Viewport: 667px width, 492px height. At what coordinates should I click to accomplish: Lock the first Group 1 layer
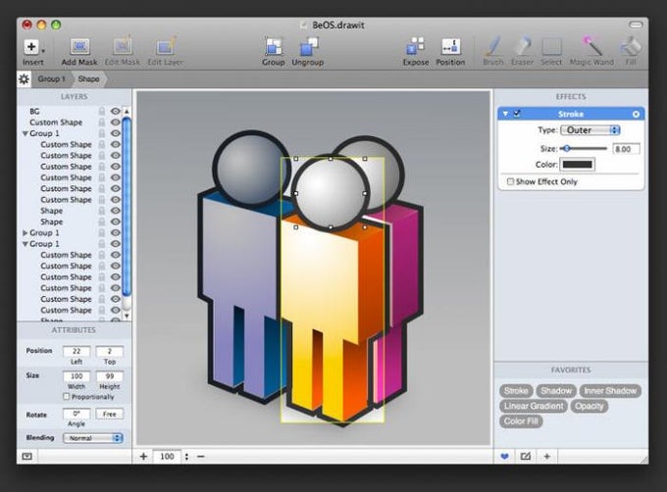coord(102,133)
